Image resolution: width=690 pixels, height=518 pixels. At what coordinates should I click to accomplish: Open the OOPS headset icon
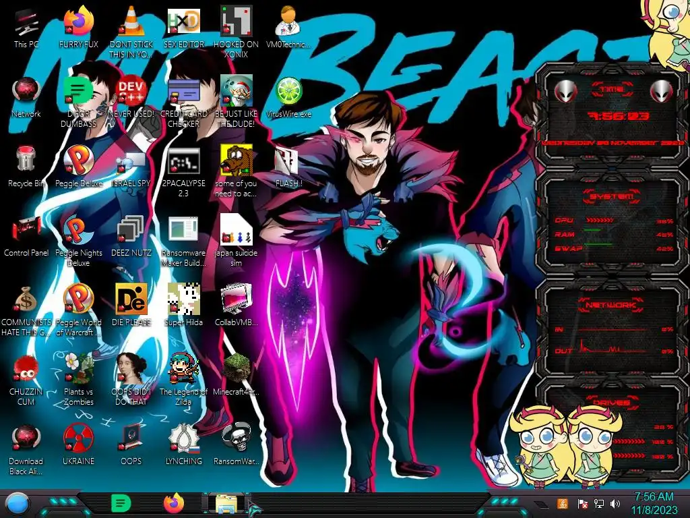131,445
